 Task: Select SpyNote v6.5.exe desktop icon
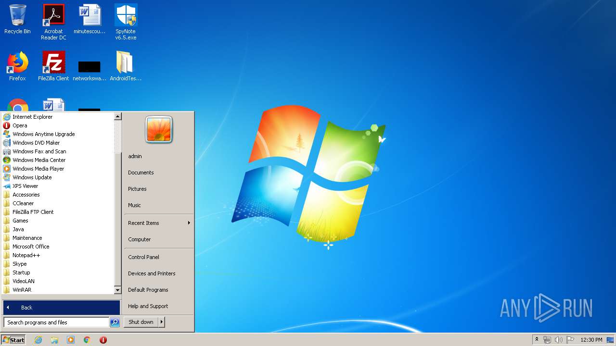pyautogui.click(x=126, y=22)
